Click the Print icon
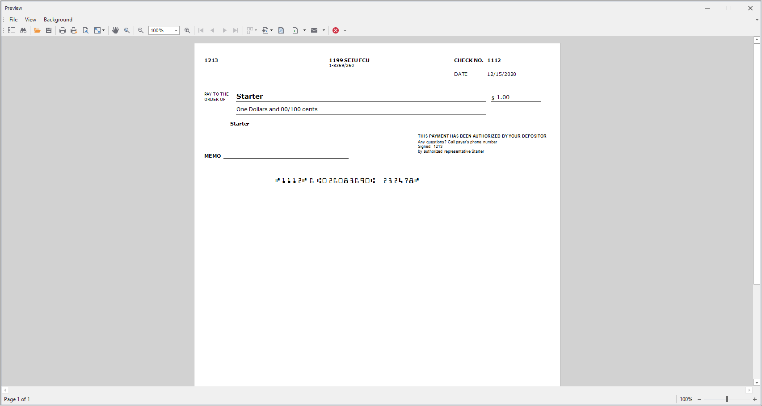 click(x=63, y=30)
